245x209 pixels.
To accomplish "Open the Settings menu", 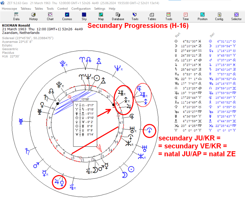I will click(x=100, y=9).
